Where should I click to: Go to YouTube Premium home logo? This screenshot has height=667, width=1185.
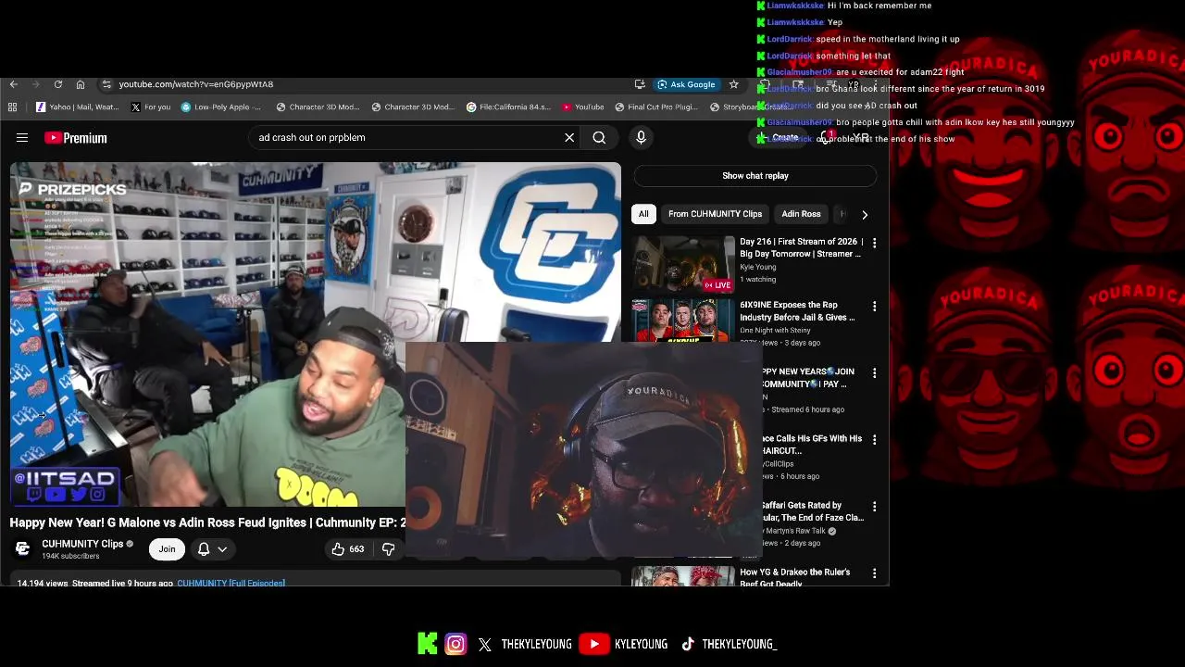(x=76, y=138)
